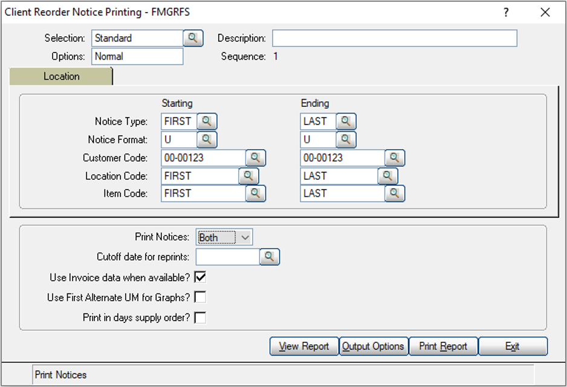The image size is (567, 387).
Task: Click ending Customer Code field 00-00123
Action: [x=343, y=158]
